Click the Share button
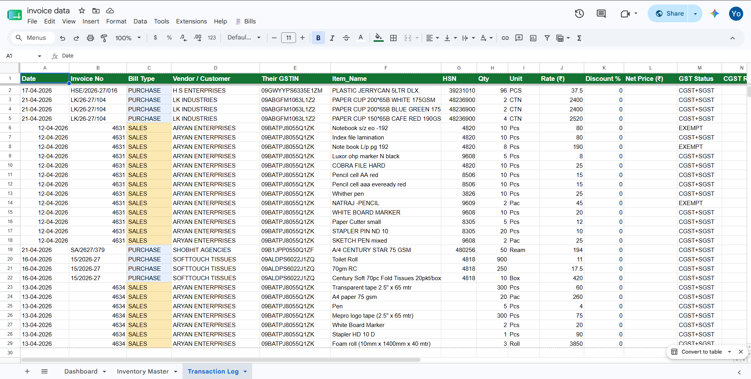 click(669, 14)
